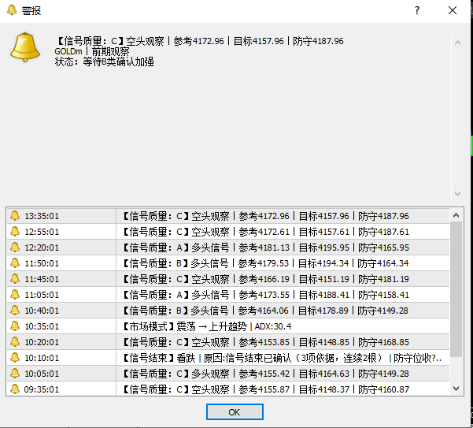Select the 空头观察 message with 参考4166.19
The height and width of the screenshot is (428, 473).
(266, 279)
